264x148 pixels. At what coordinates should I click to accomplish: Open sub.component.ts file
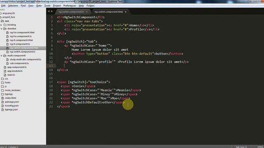tap(19, 63)
